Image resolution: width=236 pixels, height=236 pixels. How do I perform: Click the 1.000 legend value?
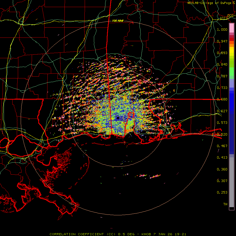click(222, 29)
